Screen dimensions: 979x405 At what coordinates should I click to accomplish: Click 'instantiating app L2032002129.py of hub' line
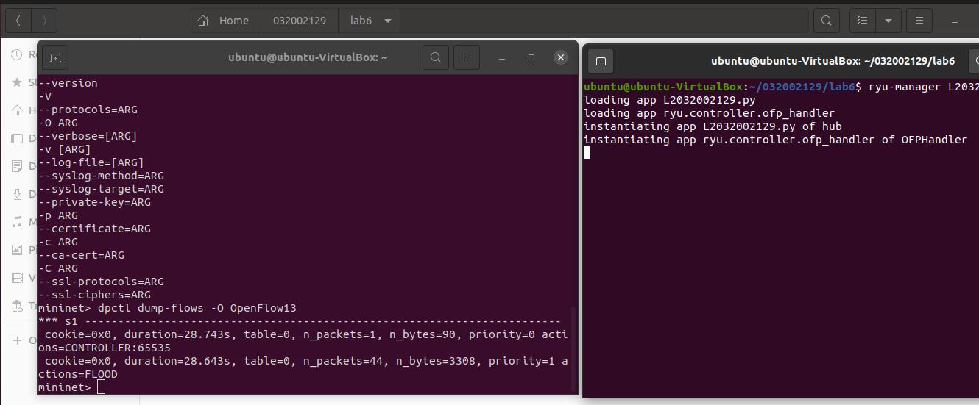point(712,126)
